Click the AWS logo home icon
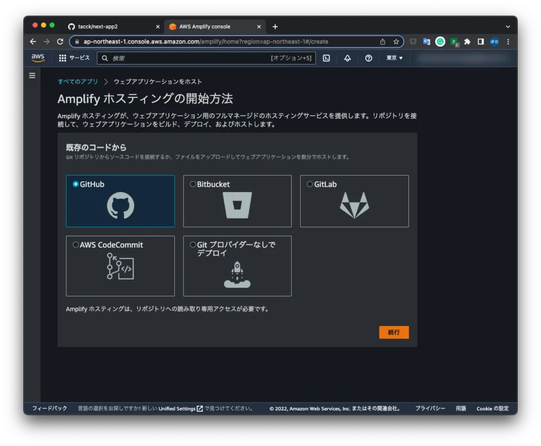The width and height of the screenshot is (541, 446). pyautogui.click(x=38, y=58)
